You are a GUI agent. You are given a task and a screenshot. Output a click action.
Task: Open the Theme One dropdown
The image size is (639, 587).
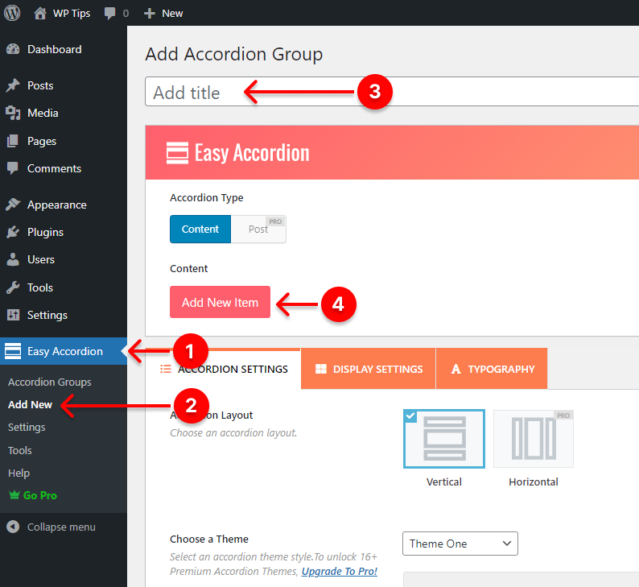click(460, 544)
